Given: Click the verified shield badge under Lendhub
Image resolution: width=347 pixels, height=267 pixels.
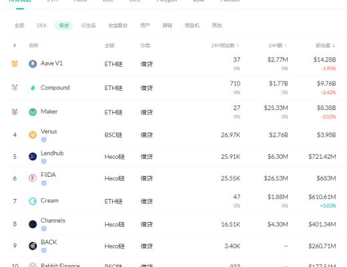Looking at the screenshot, I should tap(44, 162).
